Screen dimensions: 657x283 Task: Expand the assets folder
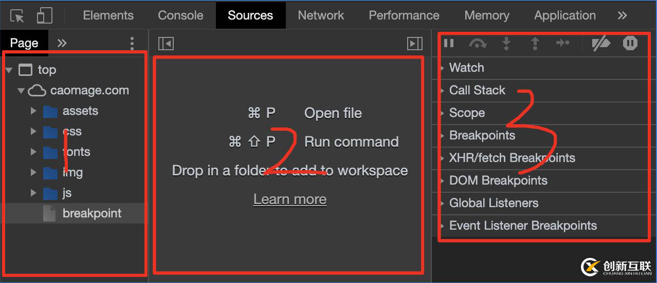pyautogui.click(x=33, y=111)
